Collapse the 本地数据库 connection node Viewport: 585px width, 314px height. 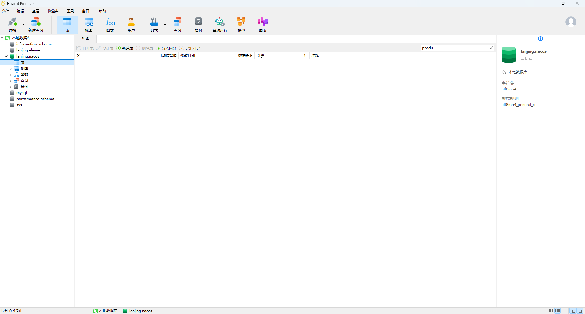coord(2,38)
